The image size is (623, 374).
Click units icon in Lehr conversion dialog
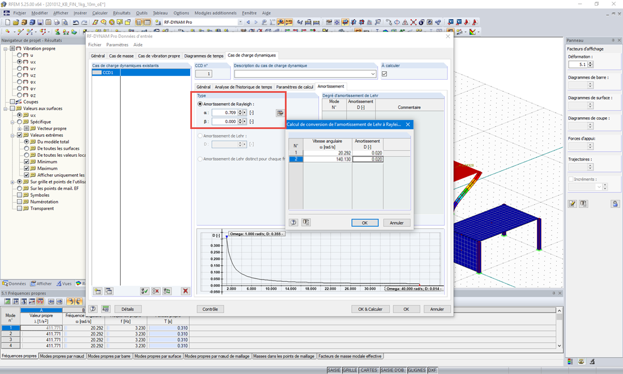306,222
